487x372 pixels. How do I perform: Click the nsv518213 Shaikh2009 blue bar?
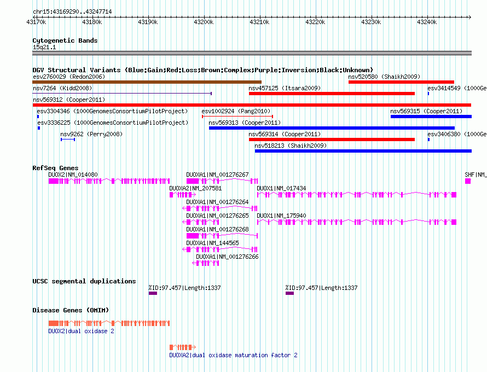pyautogui.click(x=363, y=151)
